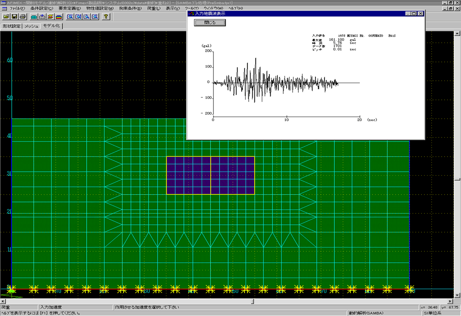Open the ファイル(F) menu

tap(17, 9)
